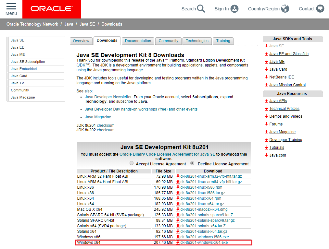Open Java EE in left sidebar

[x=36, y=47]
